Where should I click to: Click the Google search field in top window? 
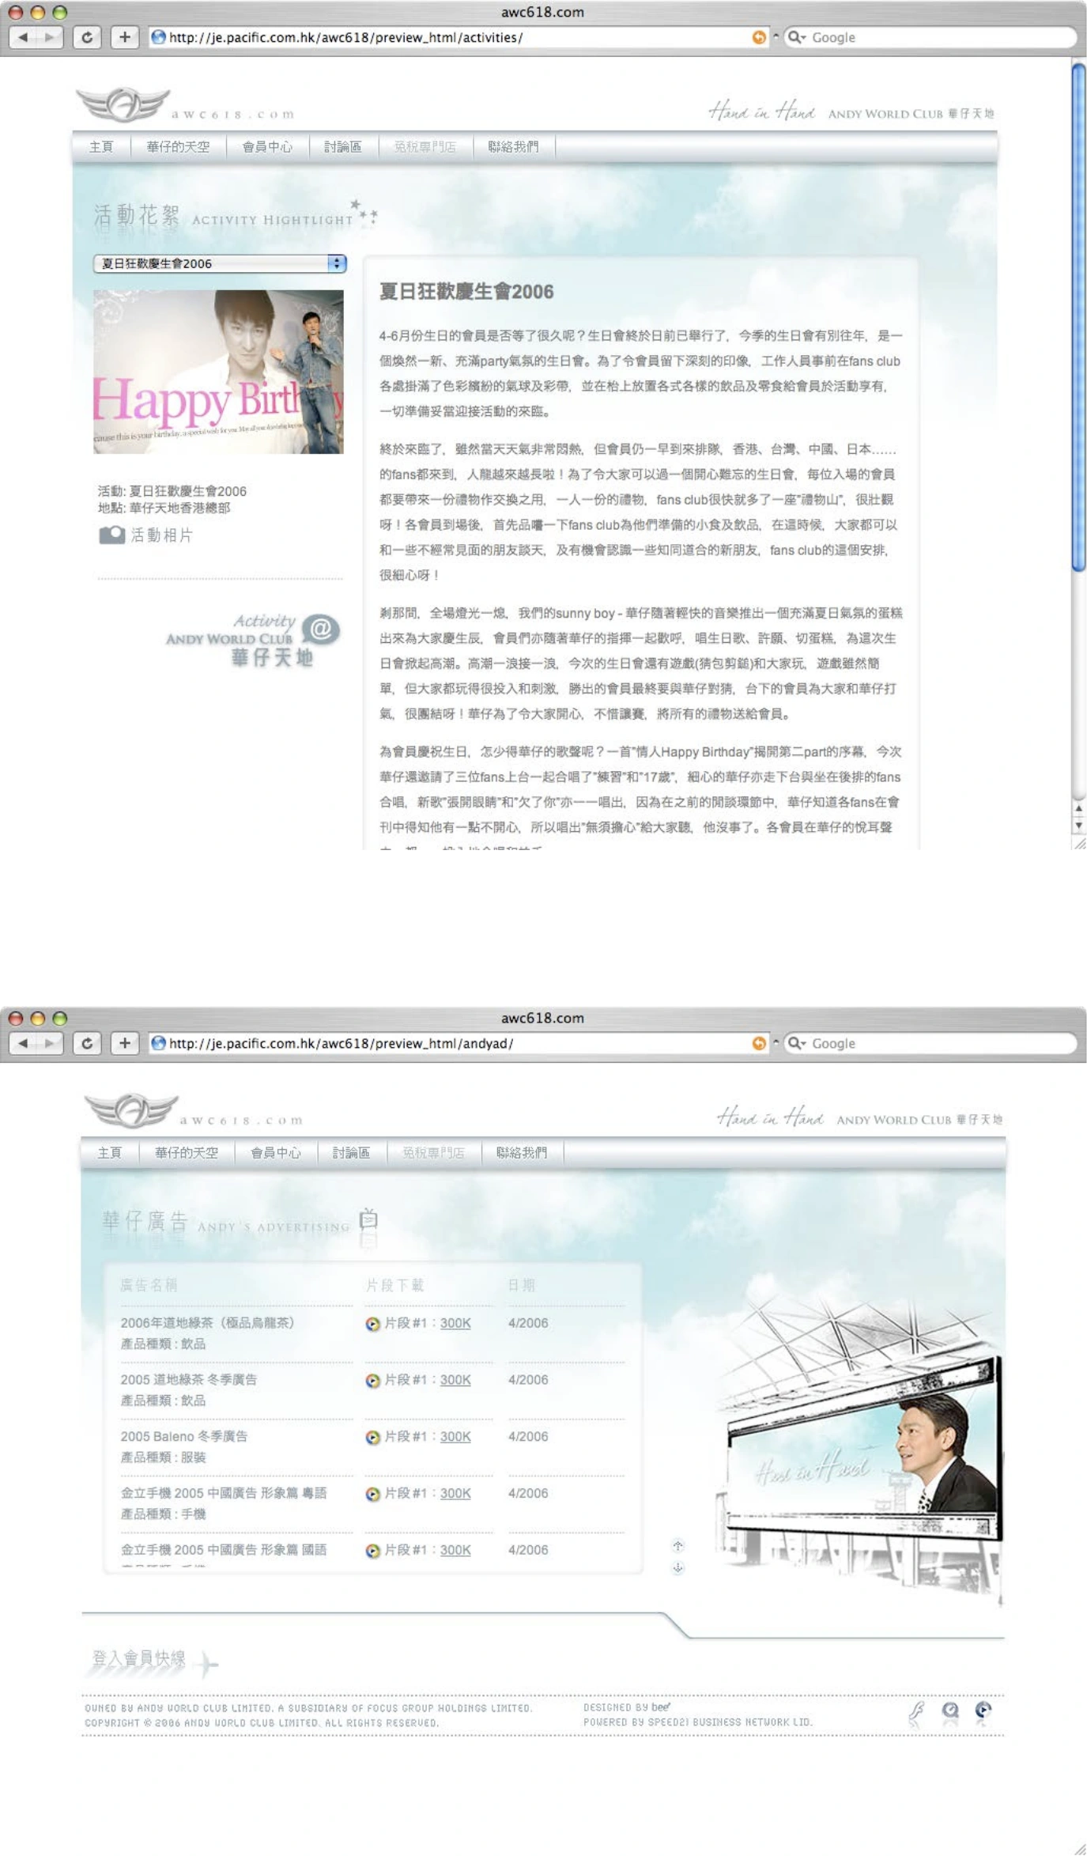[931, 37]
